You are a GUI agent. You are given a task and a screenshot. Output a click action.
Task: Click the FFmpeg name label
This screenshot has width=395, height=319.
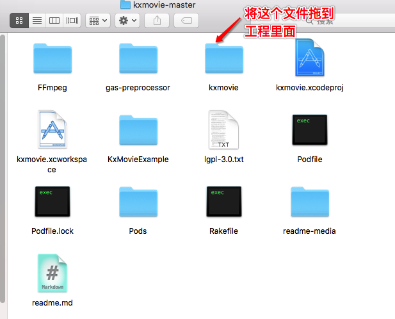pyautogui.click(x=52, y=88)
